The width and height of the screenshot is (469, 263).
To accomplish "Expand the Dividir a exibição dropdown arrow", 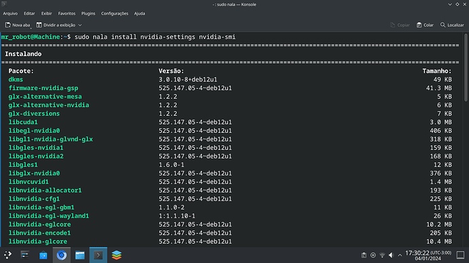I will tap(80, 25).
